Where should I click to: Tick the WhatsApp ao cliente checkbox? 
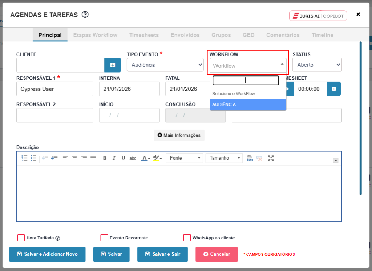click(187, 238)
